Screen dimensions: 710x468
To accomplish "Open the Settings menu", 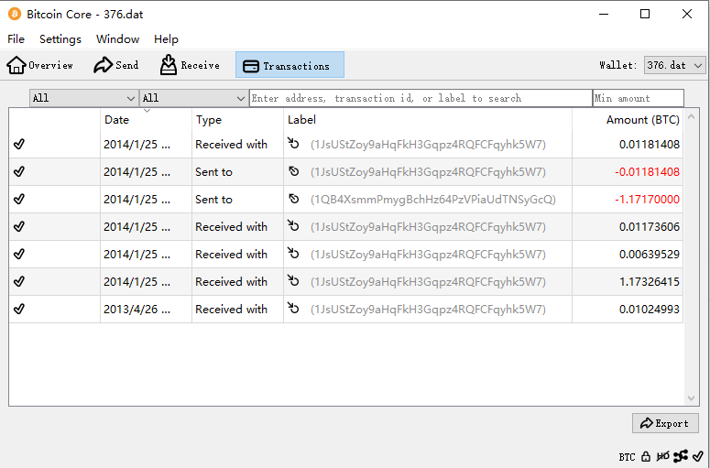I will pyautogui.click(x=60, y=39).
